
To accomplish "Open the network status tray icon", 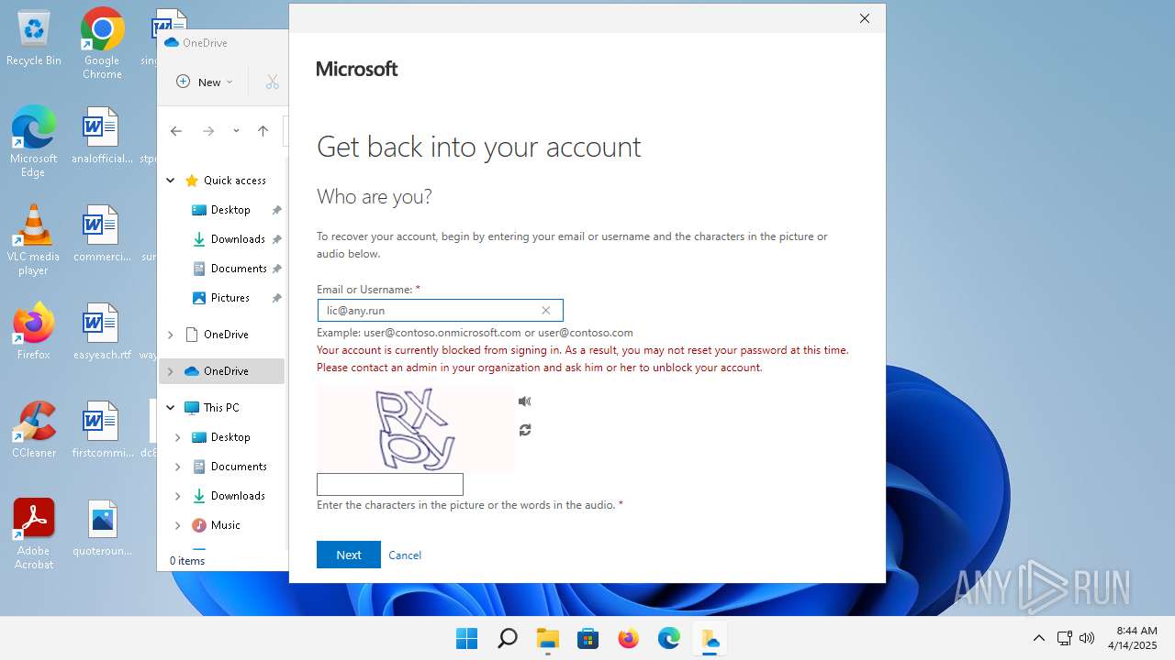I will [1065, 638].
